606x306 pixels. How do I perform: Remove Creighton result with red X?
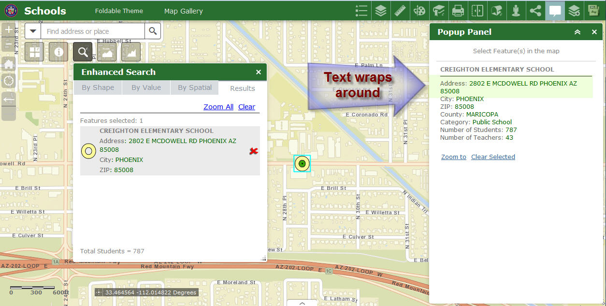coord(253,151)
